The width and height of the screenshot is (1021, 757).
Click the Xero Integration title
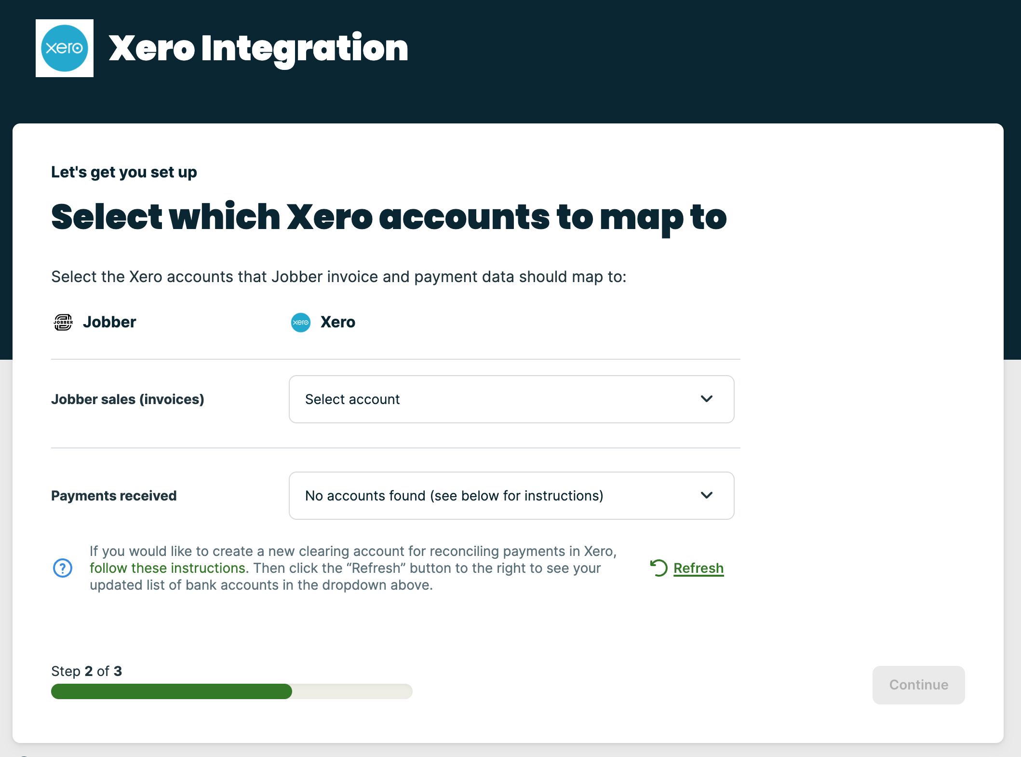tap(258, 48)
